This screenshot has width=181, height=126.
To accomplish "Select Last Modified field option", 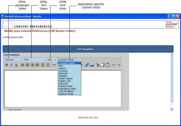I will [x=69, y=91].
